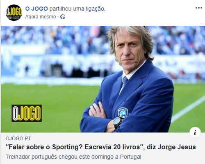This screenshot has height=164, width=205.
Task: Click the "Agora mesmo" post timestamp
Action: coord(41,17)
